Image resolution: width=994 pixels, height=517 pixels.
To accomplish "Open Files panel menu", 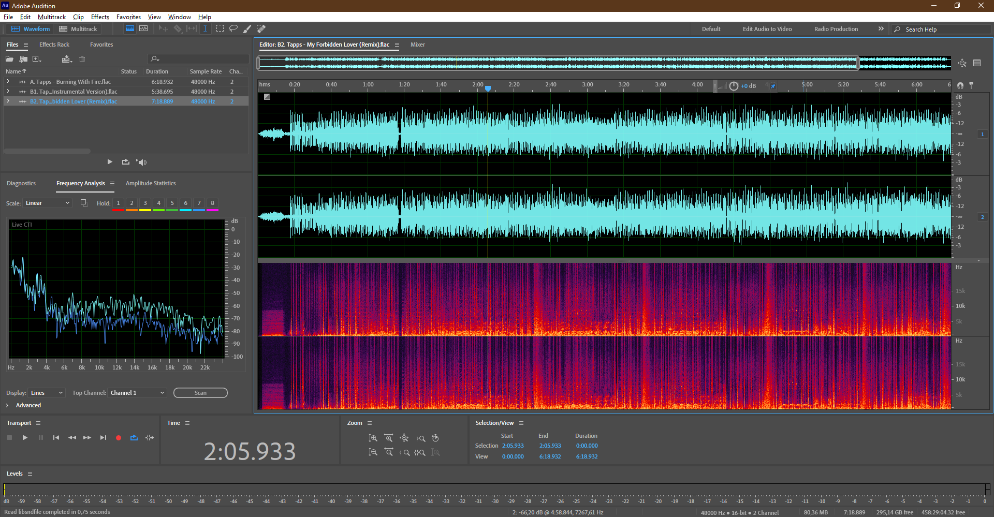I will [x=26, y=45].
